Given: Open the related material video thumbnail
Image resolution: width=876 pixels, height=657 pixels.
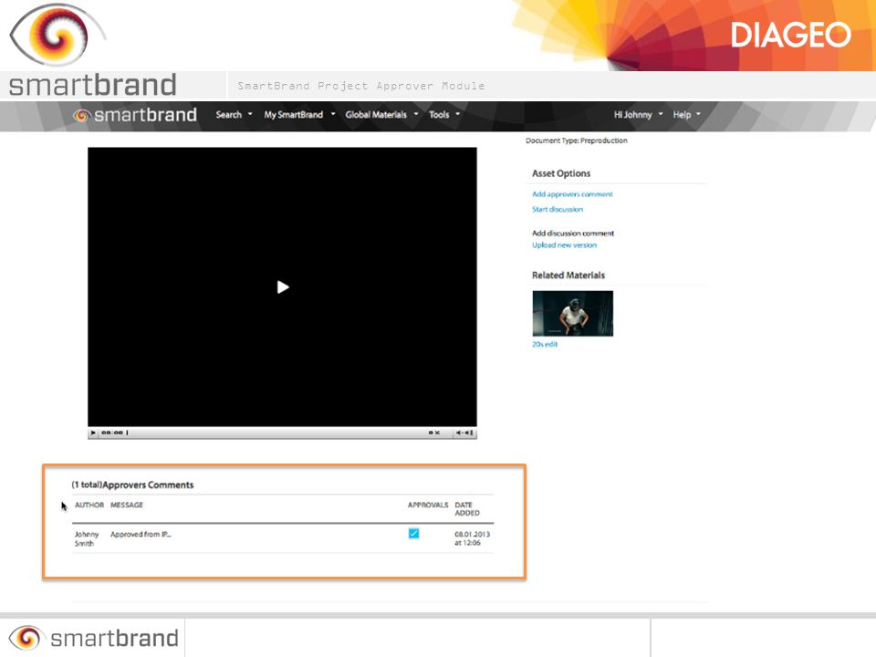Looking at the screenshot, I should [x=573, y=313].
